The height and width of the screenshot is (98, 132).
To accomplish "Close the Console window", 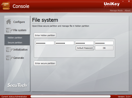I will click(x=129, y=1).
